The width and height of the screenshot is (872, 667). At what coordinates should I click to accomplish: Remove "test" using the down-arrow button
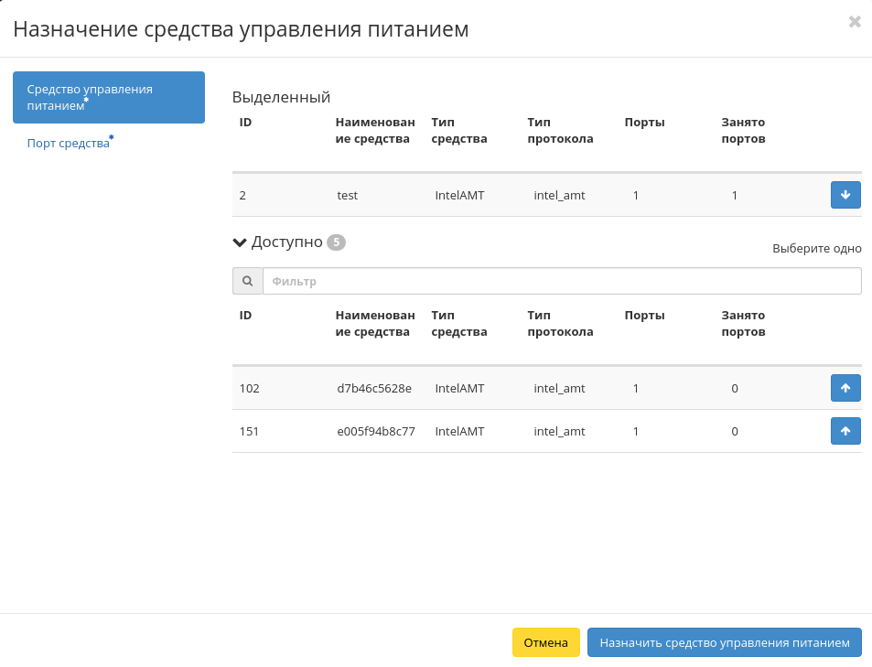tap(845, 195)
